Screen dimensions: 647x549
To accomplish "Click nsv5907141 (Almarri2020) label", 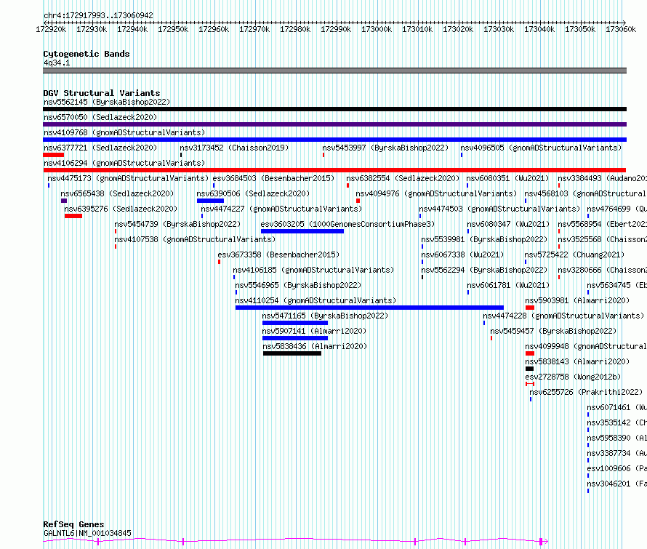I will (314, 331).
